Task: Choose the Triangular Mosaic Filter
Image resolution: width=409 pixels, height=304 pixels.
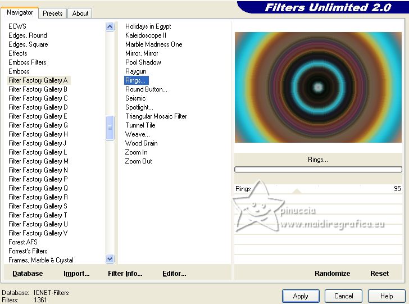Action: 156,116
